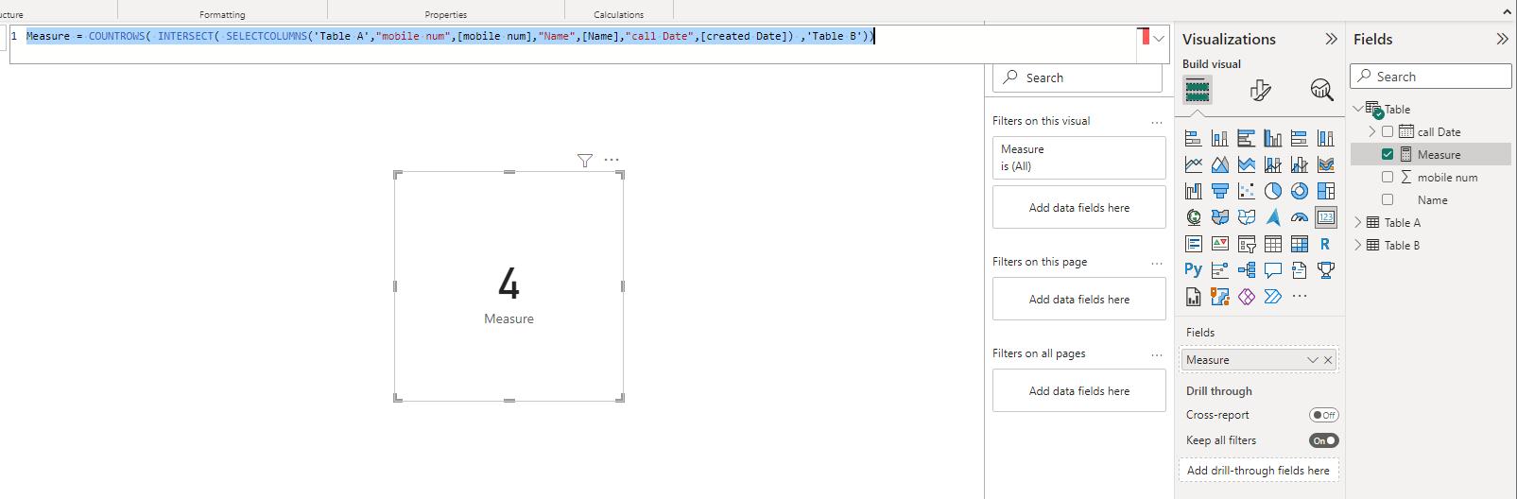Select the Donut chart visual
Image resolution: width=1517 pixels, height=499 pixels.
[x=1300, y=191]
